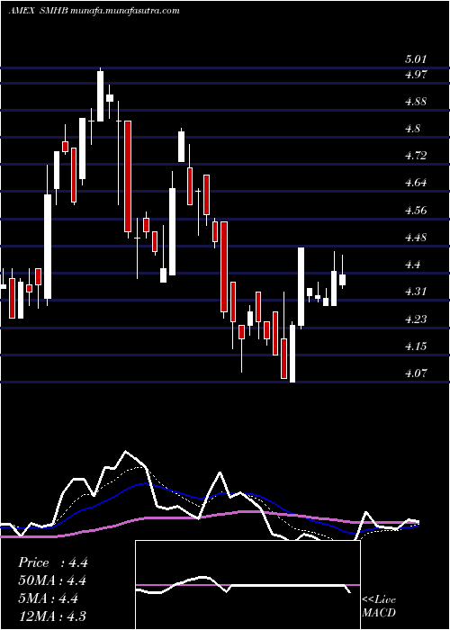This screenshot has width=450, height=630.
Task: Click the white candle bottoming at 4.07
Action: pos(292,354)
